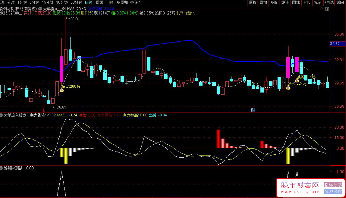Add stock via +自选 button
This screenshot has width=346, height=198.
pos(329,3)
